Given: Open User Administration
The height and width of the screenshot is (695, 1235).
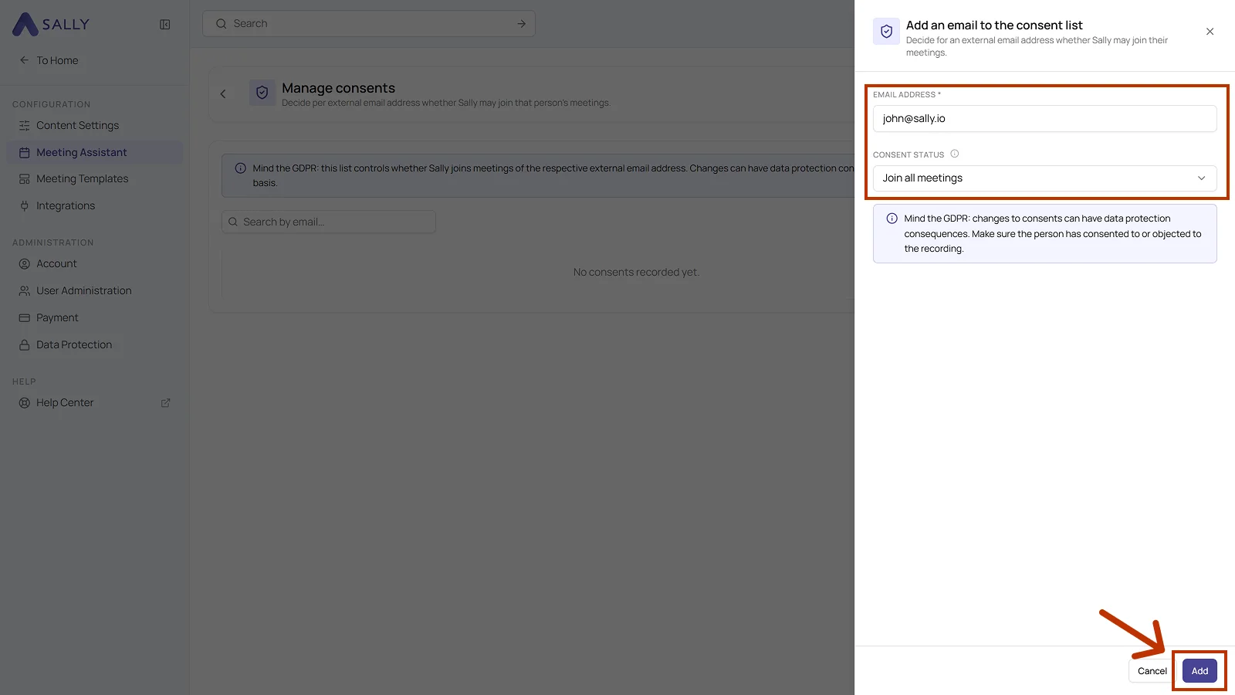Looking at the screenshot, I should click(x=94, y=290).
